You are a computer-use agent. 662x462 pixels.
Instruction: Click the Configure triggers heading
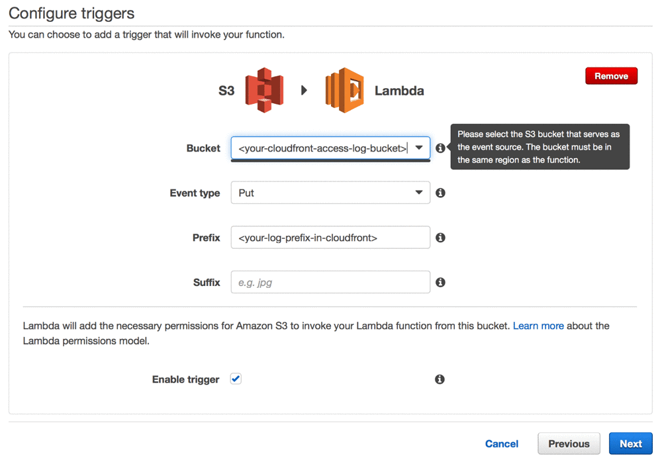(71, 13)
